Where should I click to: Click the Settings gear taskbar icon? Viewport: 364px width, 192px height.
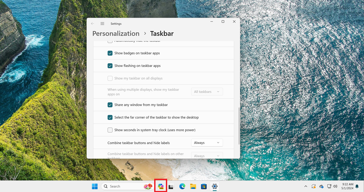(214, 186)
